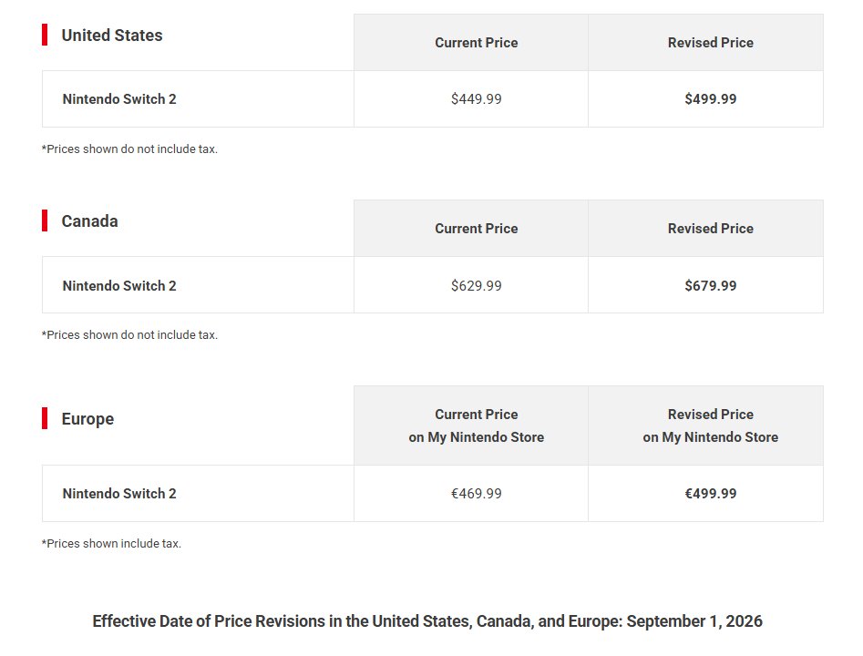
Task: Select the Canada section heading
Action: [x=89, y=221]
